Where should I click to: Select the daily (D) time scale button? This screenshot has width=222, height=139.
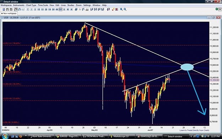tap(64, 10)
